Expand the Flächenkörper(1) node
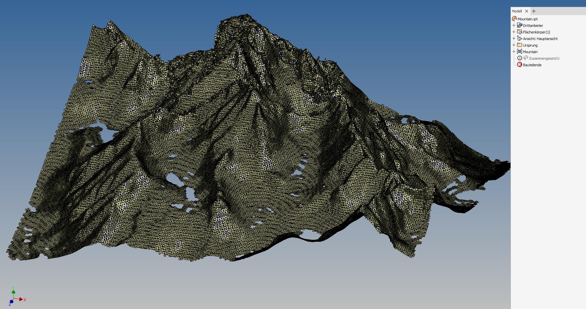This screenshot has width=586, height=309. [x=514, y=32]
